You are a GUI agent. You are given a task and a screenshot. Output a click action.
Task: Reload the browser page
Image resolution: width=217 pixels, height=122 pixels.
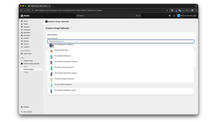[28, 10]
